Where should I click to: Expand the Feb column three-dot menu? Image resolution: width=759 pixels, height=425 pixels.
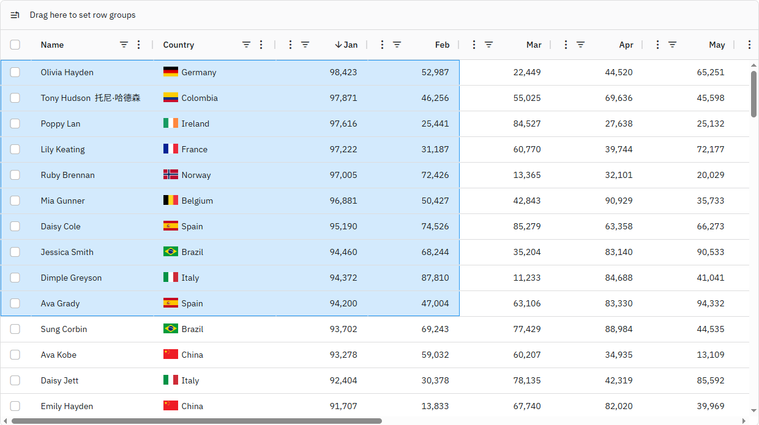[x=382, y=45]
